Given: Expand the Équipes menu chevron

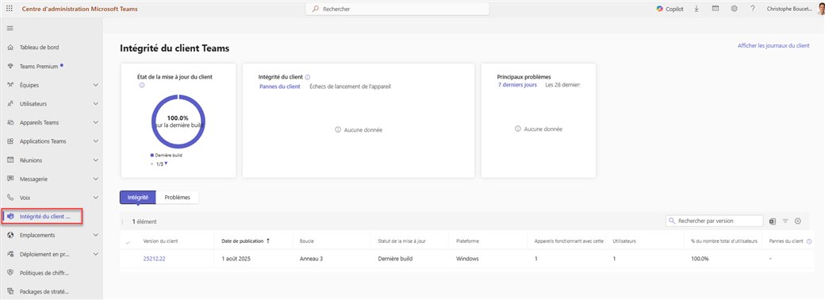Looking at the screenshot, I should 96,85.
